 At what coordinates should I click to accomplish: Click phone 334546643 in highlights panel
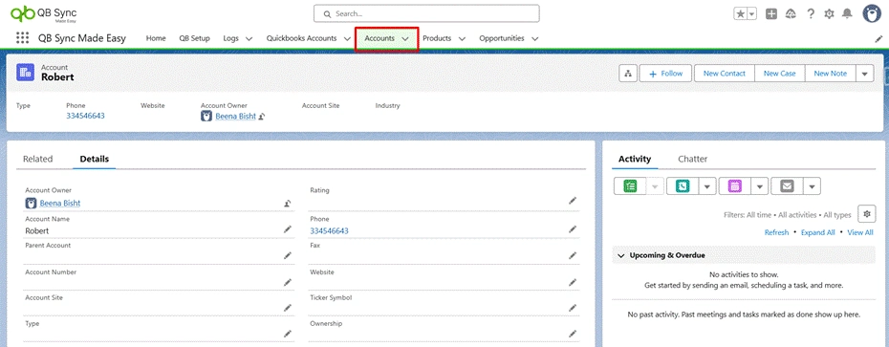86,116
